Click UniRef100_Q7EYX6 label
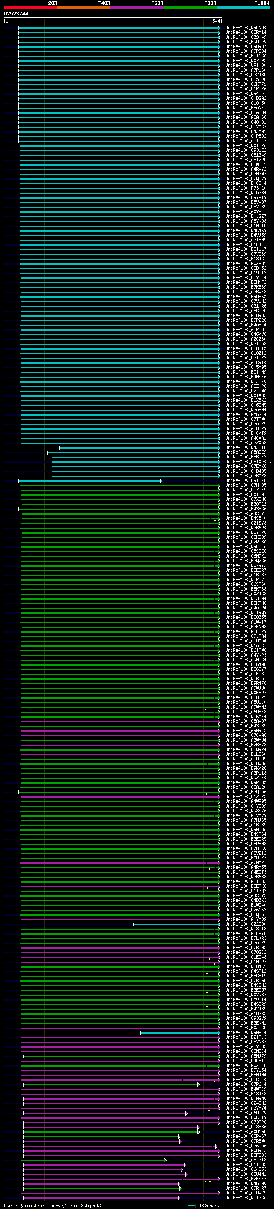 pyautogui.click(x=245, y=467)
